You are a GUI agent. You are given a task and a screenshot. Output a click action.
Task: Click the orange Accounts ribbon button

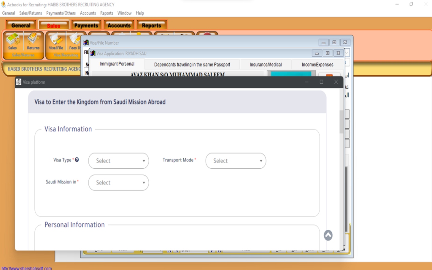click(119, 25)
